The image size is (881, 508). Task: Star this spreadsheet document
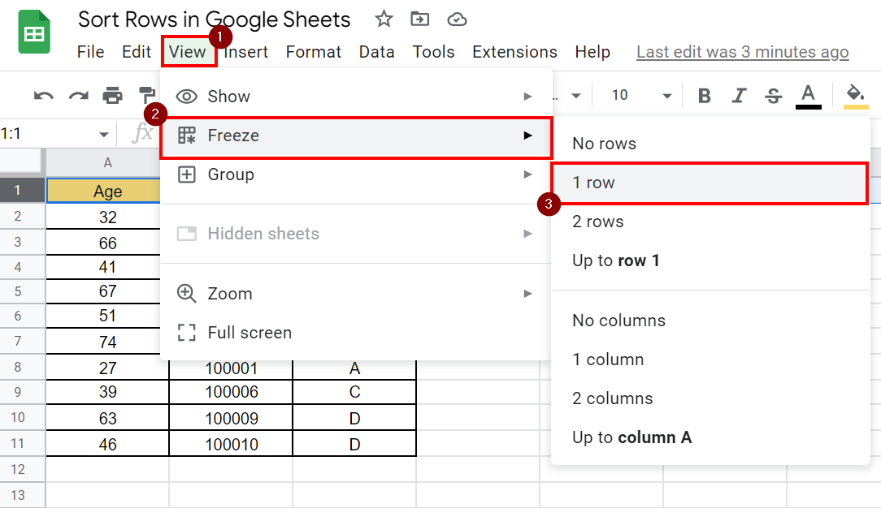(x=384, y=19)
